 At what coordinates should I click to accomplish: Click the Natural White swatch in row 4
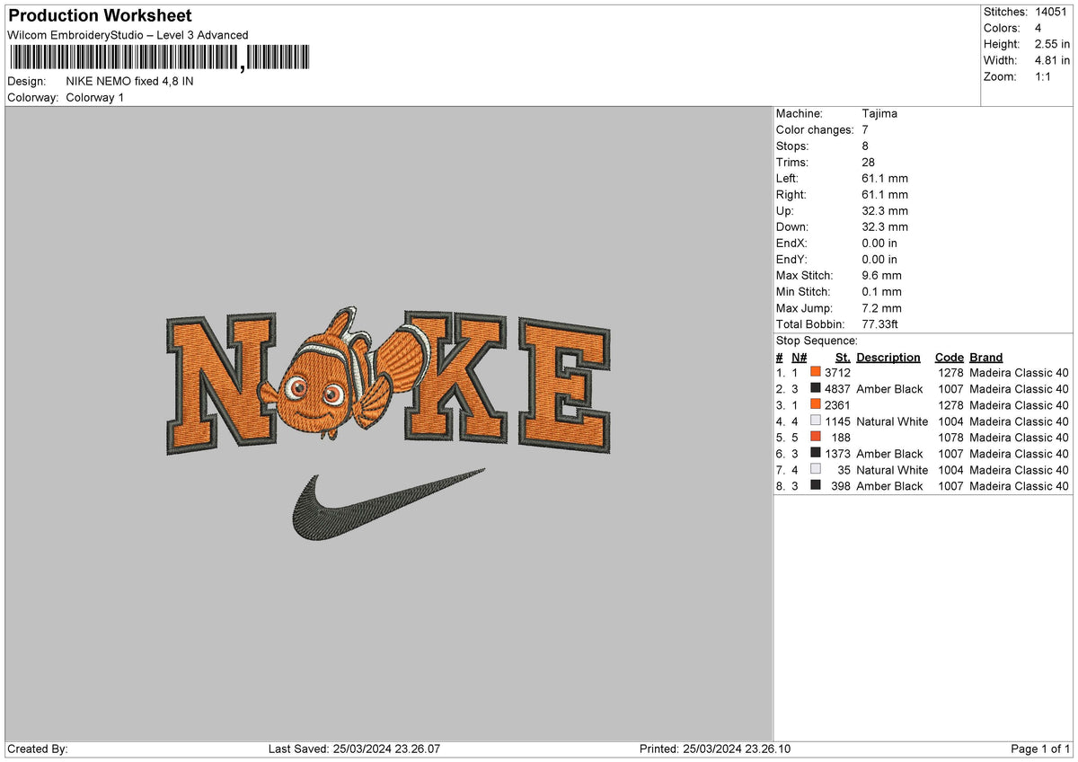pos(816,421)
